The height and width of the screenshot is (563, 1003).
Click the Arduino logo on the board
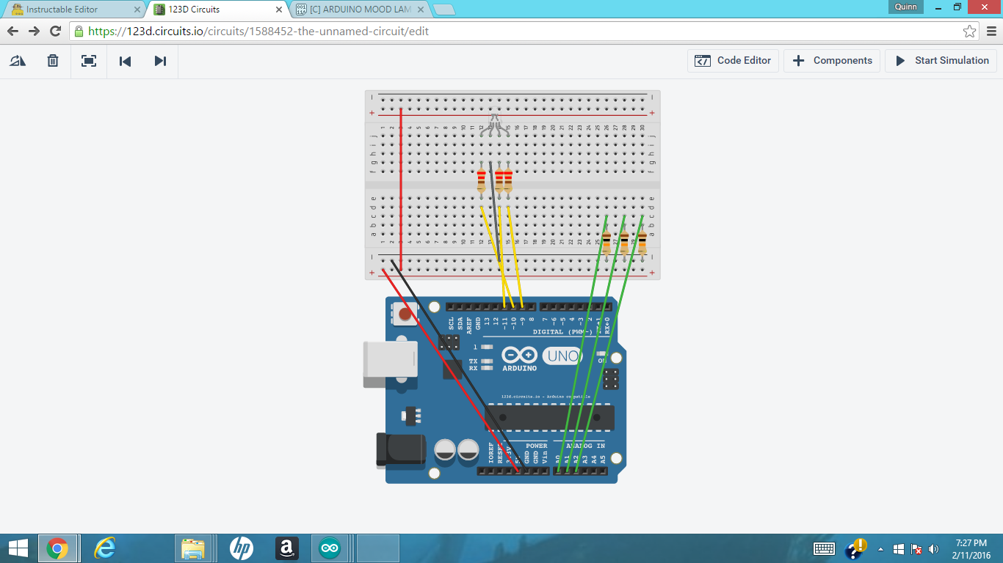tap(519, 357)
